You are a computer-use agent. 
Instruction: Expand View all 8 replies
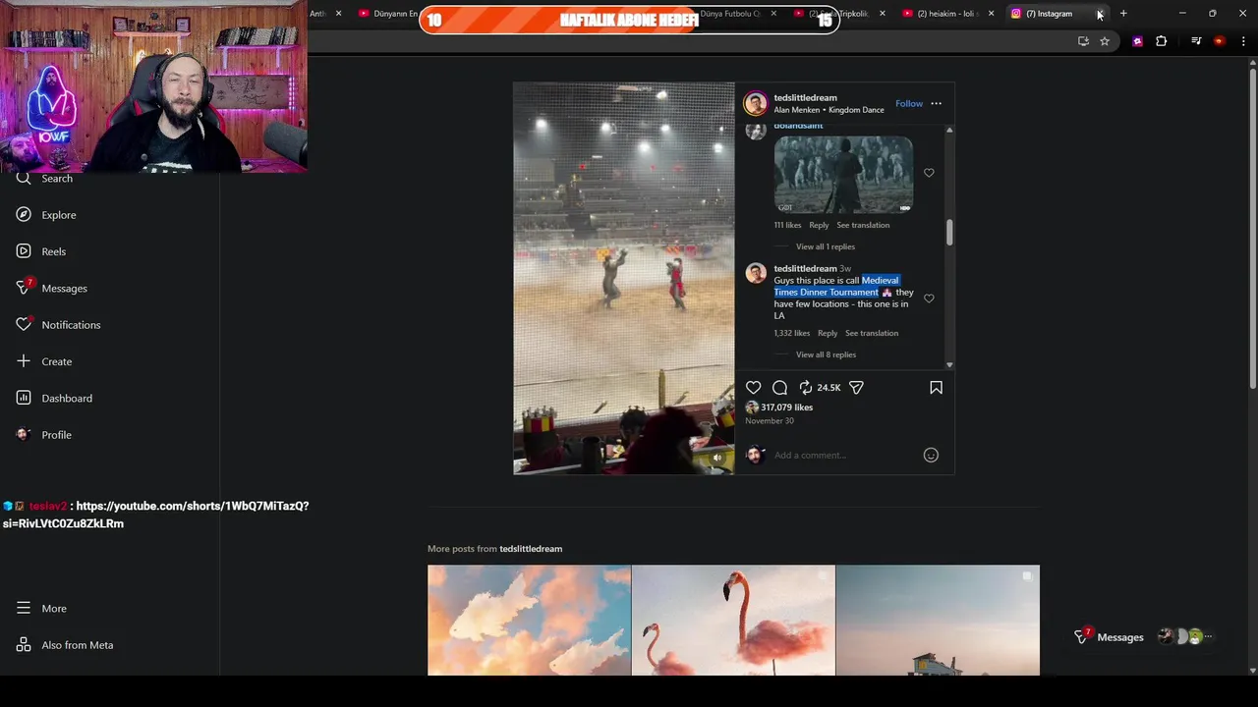point(826,354)
